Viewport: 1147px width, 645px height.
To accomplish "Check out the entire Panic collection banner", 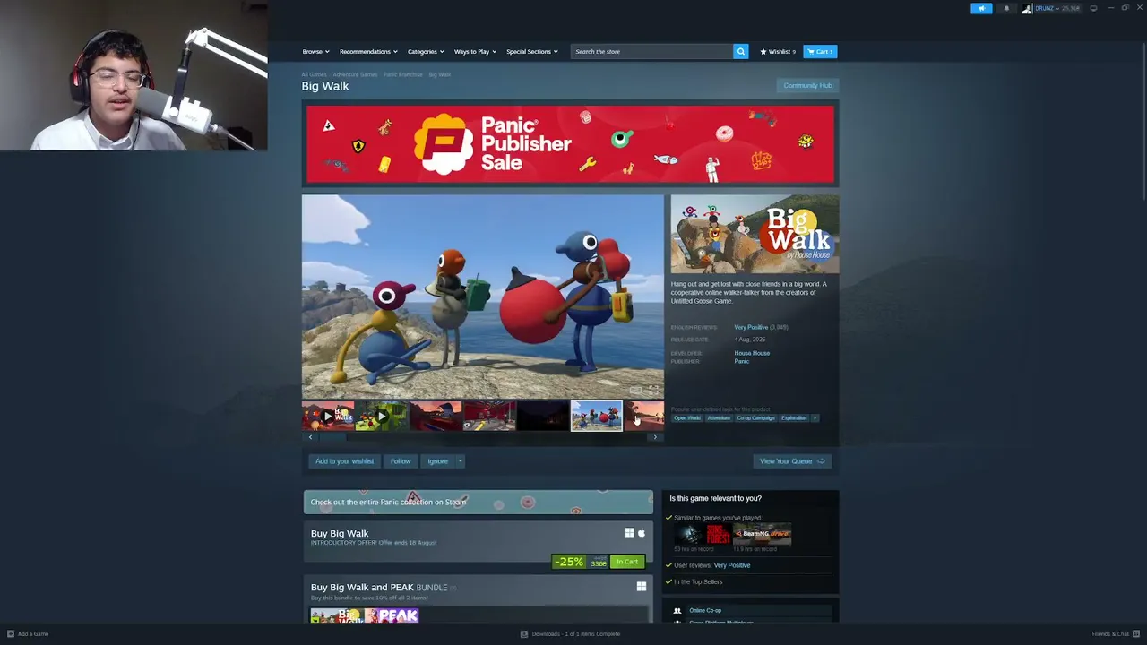I will [x=478, y=502].
